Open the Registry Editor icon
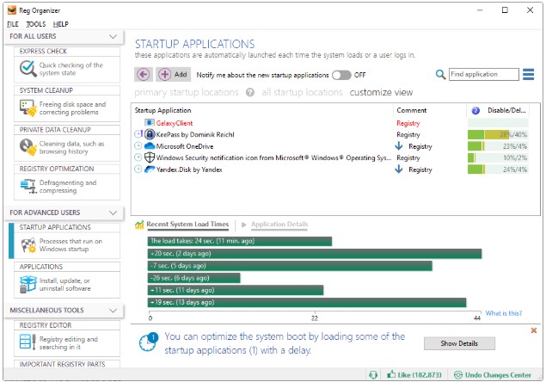The height and width of the screenshot is (382, 546). pos(27,343)
